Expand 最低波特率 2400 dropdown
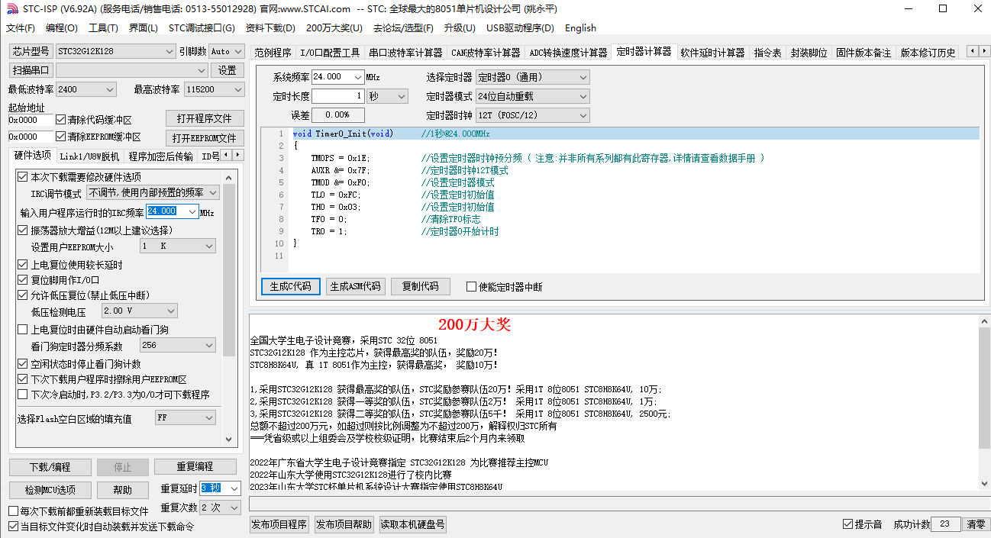 (x=86, y=89)
